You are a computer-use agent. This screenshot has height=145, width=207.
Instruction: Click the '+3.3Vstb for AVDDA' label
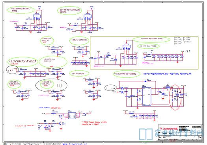[x=23, y=61]
